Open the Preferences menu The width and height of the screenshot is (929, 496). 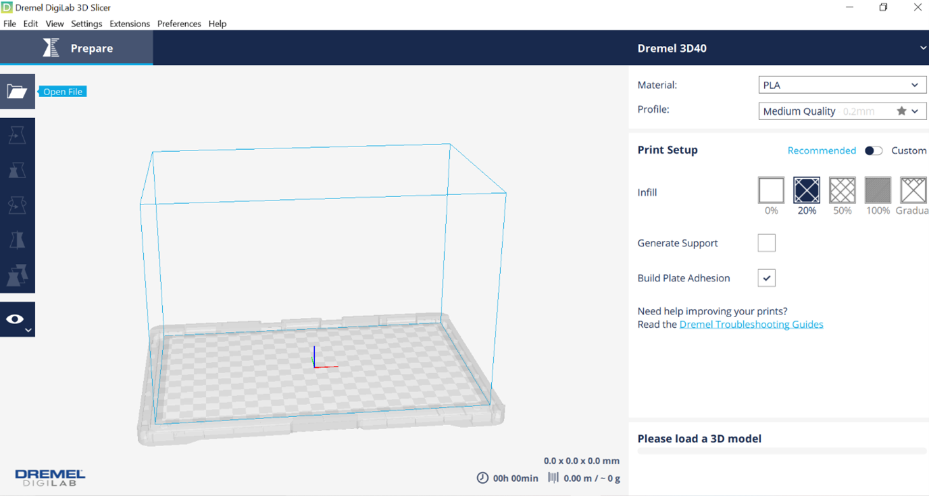pos(179,24)
